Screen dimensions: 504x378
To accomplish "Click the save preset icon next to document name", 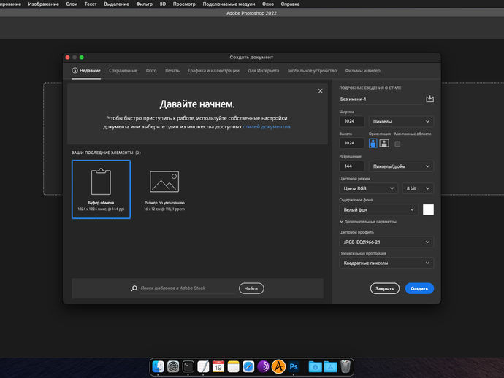I will click(x=429, y=99).
